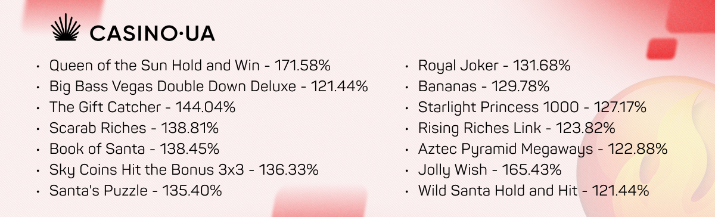This screenshot has width=715, height=217.
Task: Click The Gift Catcher list item
Action: click(x=142, y=107)
